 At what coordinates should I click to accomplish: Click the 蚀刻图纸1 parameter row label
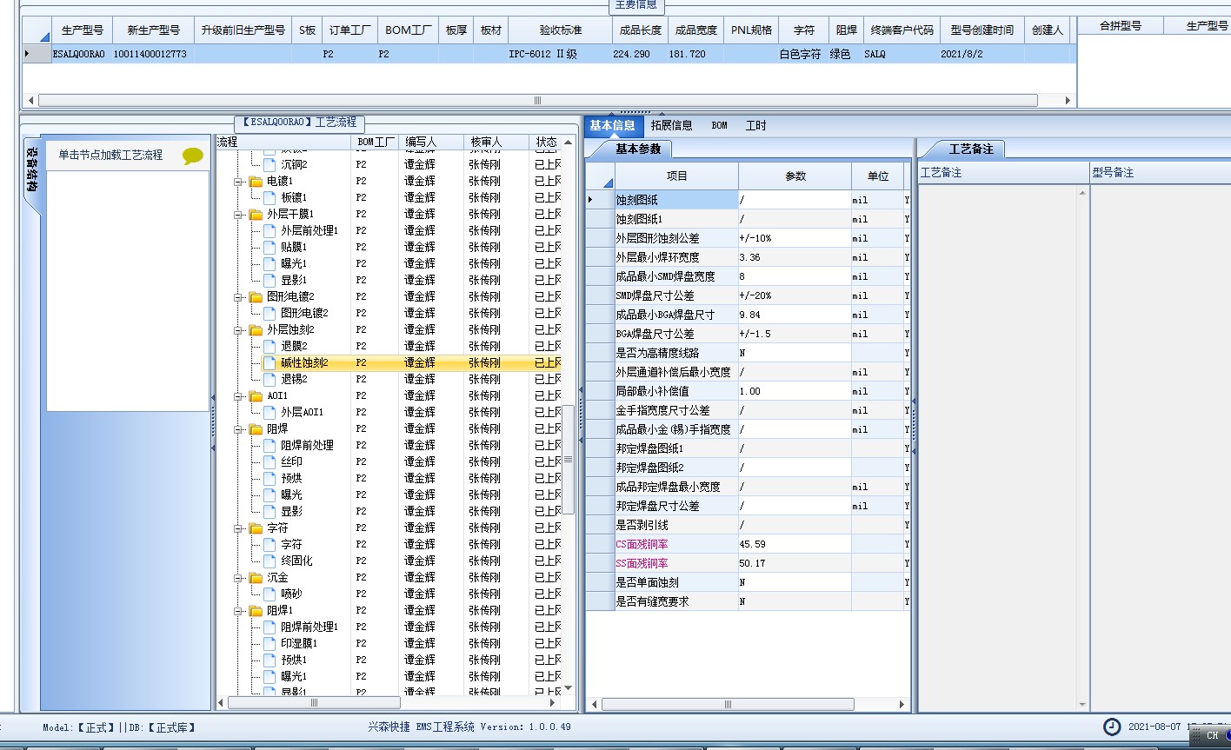click(639, 219)
